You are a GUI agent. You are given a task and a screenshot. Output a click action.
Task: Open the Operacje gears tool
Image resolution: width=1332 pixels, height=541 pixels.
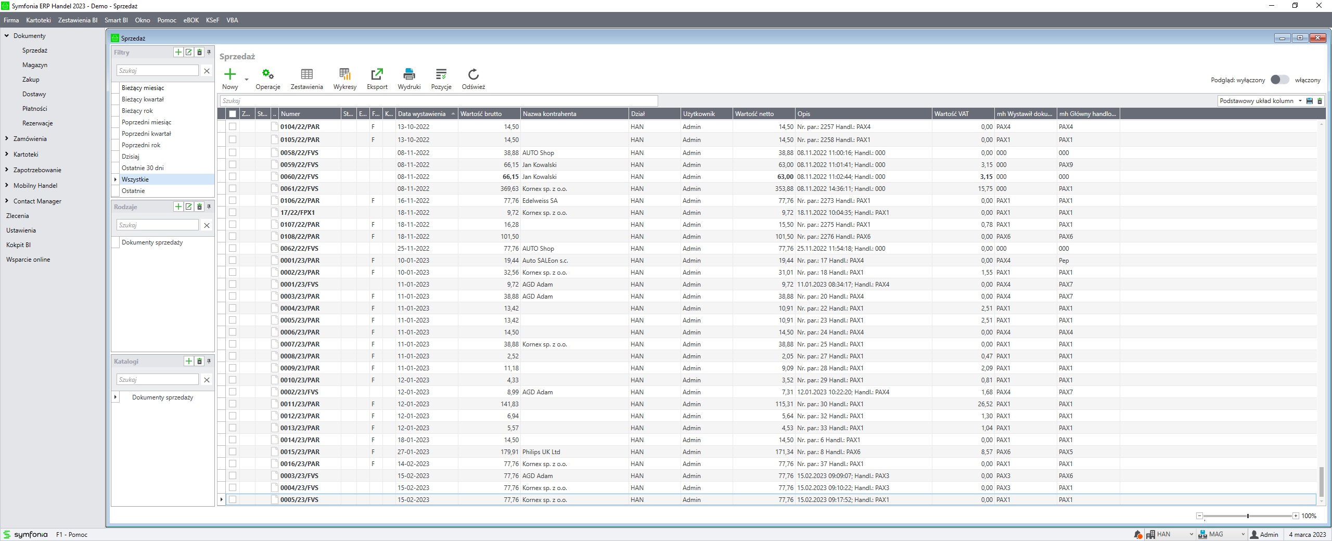click(267, 74)
